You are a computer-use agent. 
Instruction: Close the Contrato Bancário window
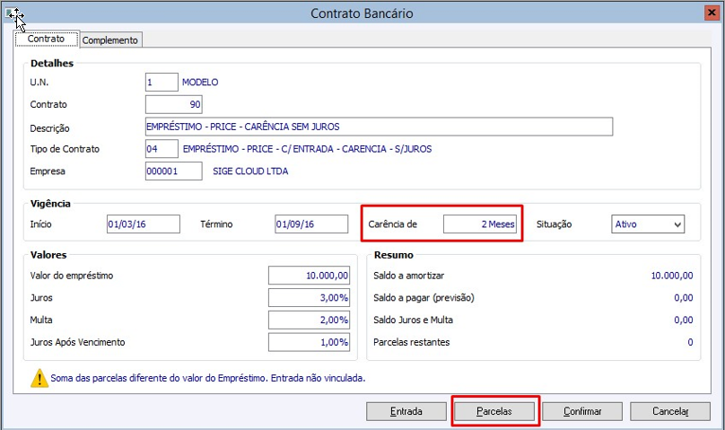(710, 13)
